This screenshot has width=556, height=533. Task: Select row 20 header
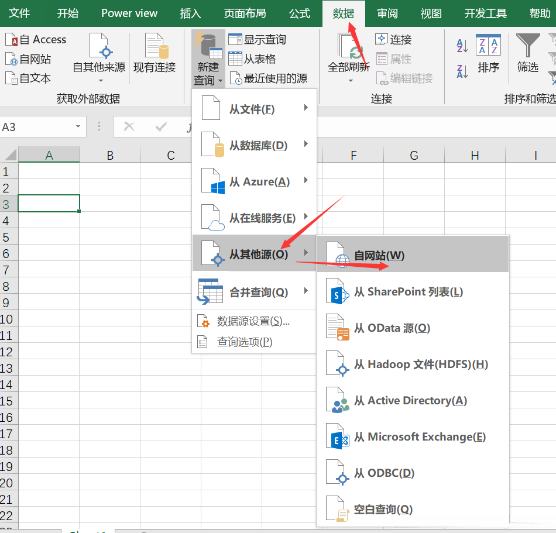(x=9, y=483)
